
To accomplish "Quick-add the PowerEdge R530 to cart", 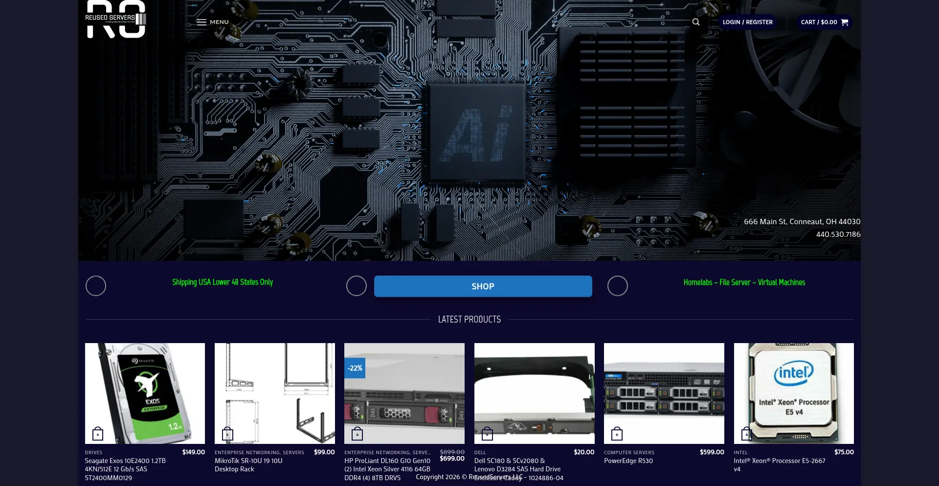I will pyautogui.click(x=617, y=434).
